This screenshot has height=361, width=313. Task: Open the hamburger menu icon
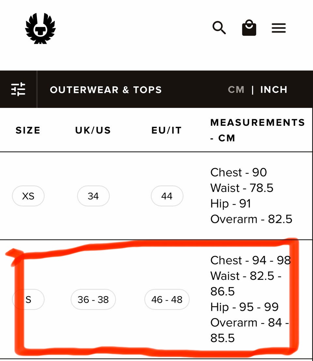279,28
